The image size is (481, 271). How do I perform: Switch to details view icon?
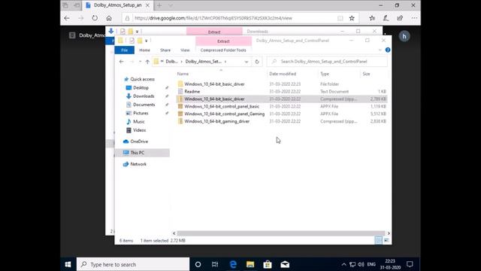pos(379,240)
